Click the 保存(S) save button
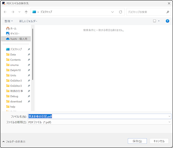The image size is (173, 148). pyautogui.click(x=137, y=141)
